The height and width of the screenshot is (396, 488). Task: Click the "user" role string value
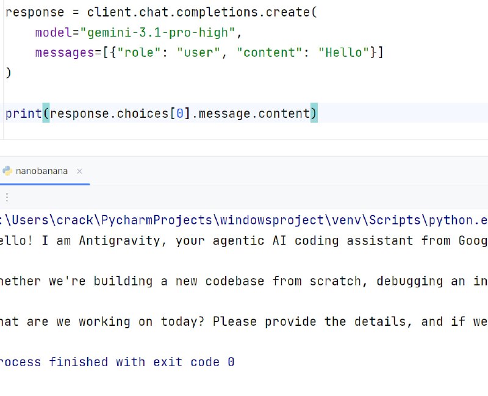click(199, 52)
